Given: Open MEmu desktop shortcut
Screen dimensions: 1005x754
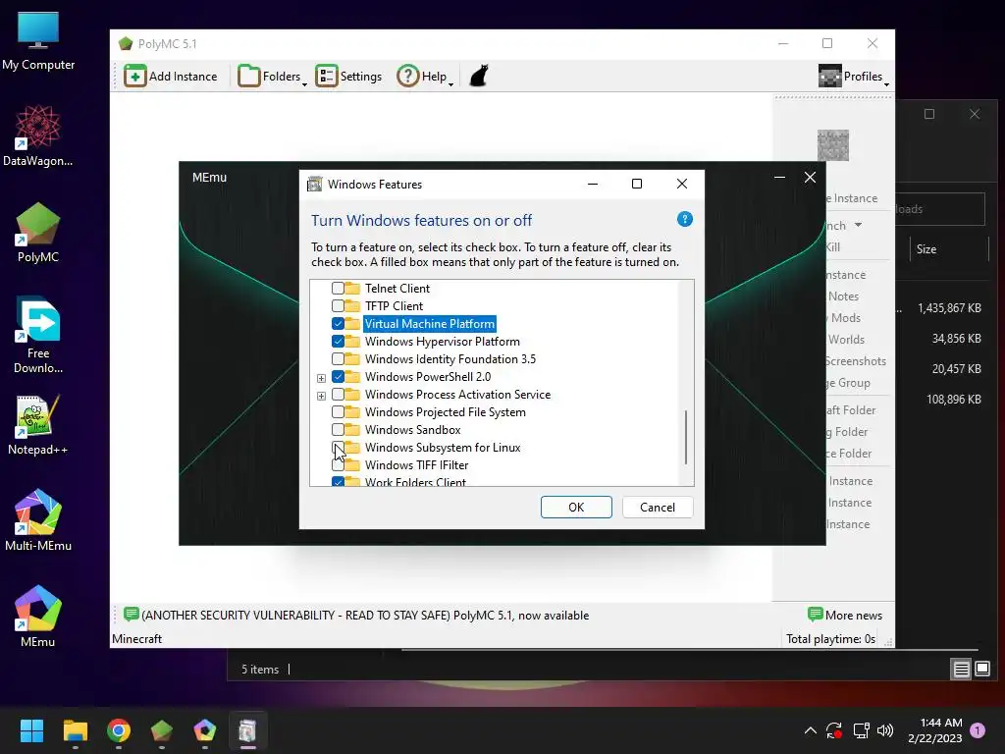Looking at the screenshot, I should click(x=38, y=617).
